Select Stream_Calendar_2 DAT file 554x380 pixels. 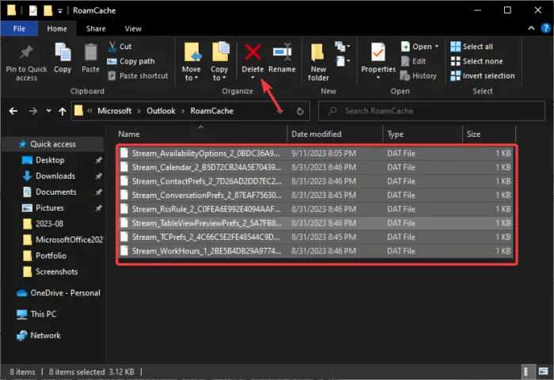tap(206, 168)
